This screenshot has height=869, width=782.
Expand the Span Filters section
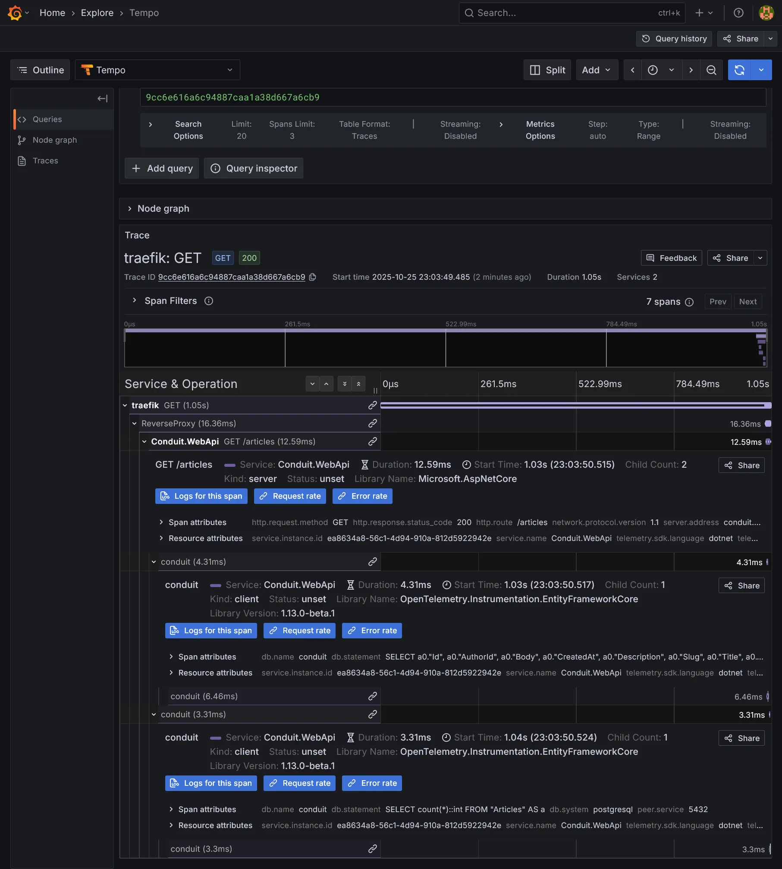(x=135, y=301)
